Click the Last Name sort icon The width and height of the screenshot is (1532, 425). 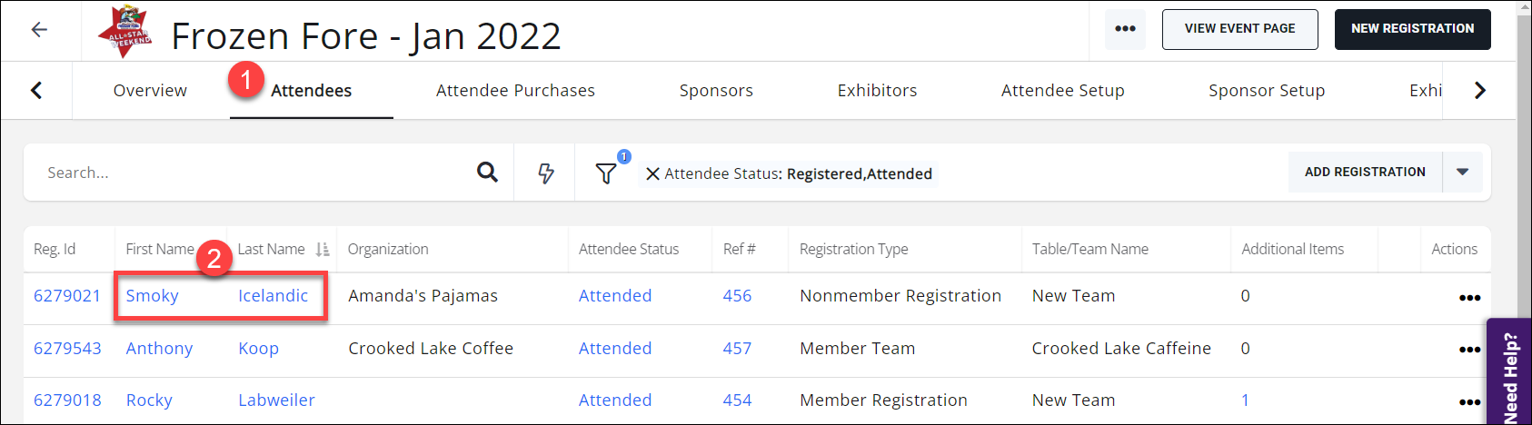click(x=322, y=250)
